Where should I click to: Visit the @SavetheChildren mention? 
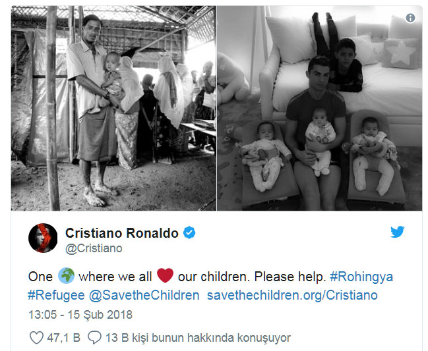[144, 295]
